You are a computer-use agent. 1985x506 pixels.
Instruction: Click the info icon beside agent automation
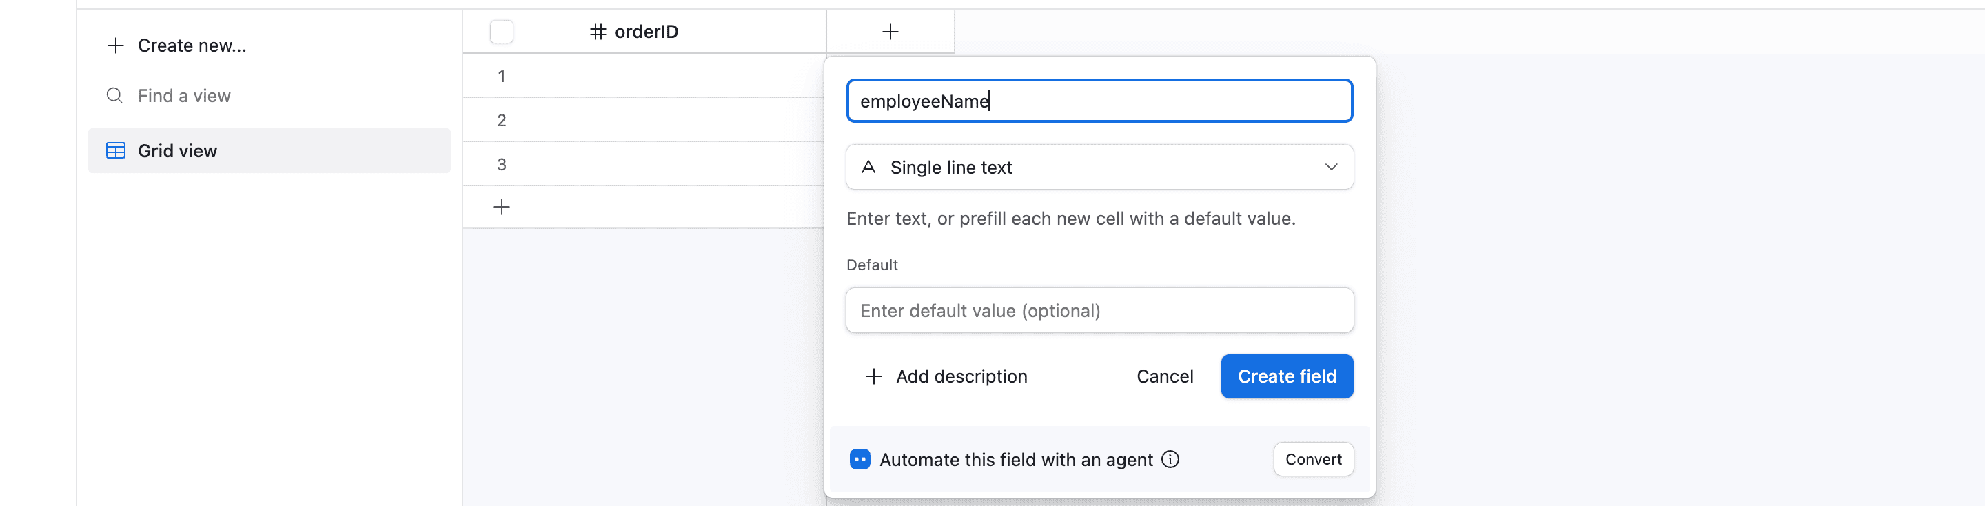point(1170,460)
